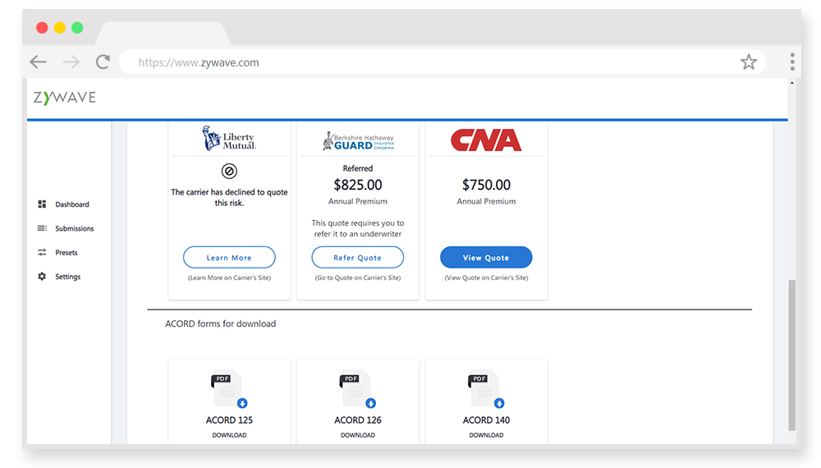Open Dashboard in the sidebar
821x468 pixels.
coord(72,204)
